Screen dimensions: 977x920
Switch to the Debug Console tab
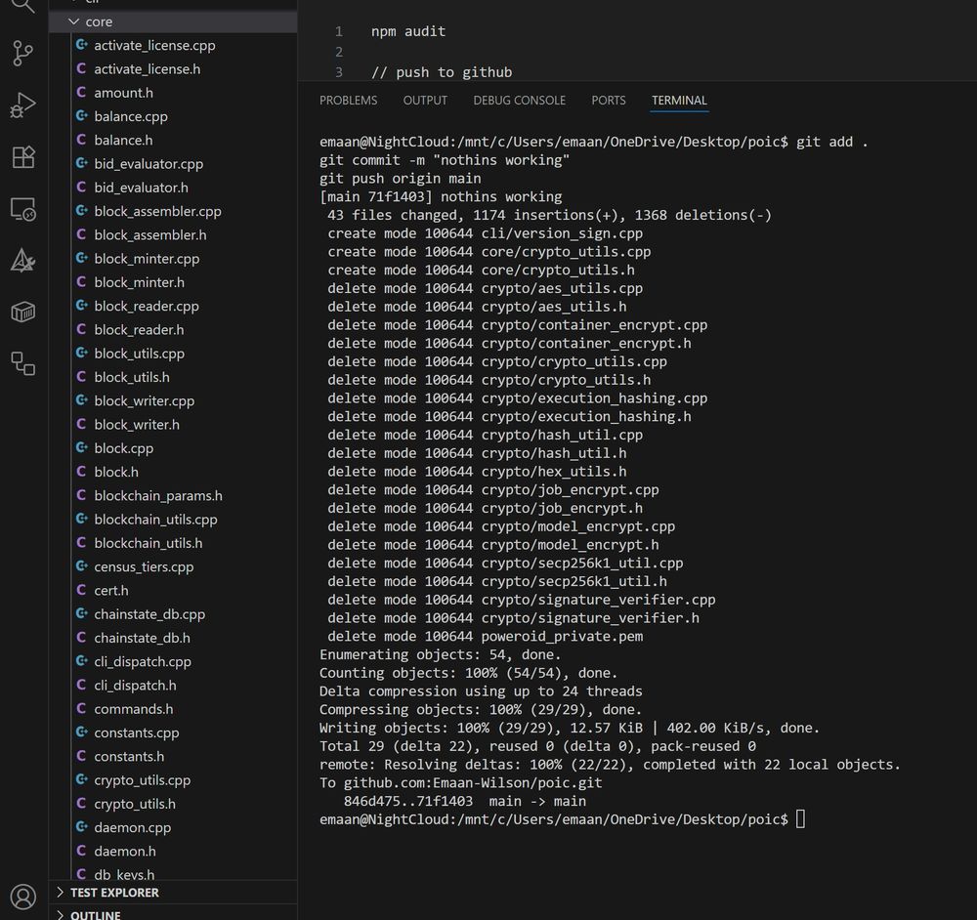(519, 101)
